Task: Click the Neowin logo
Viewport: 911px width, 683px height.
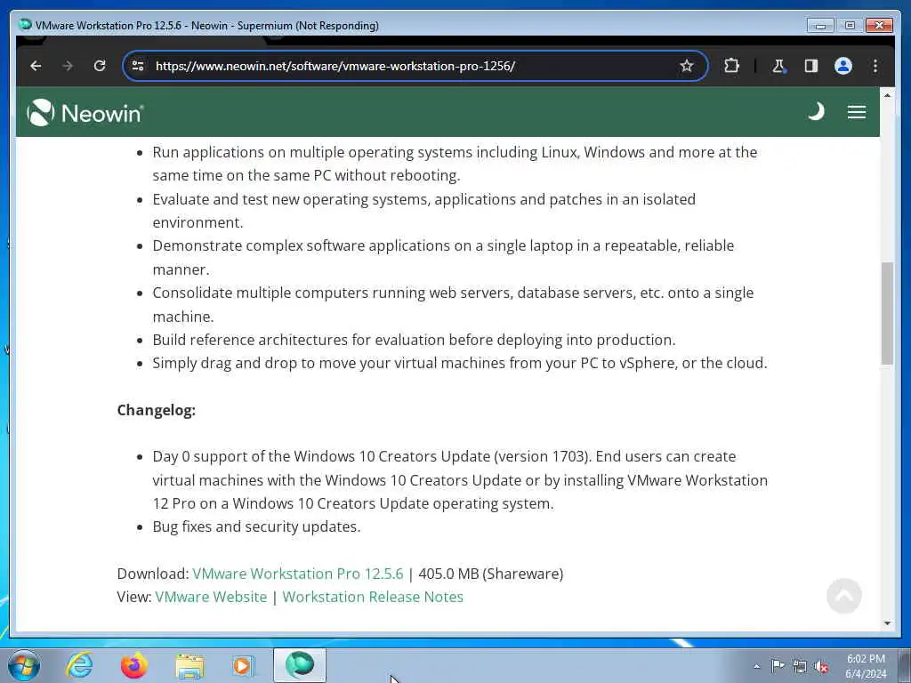Action: (x=85, y=112)
